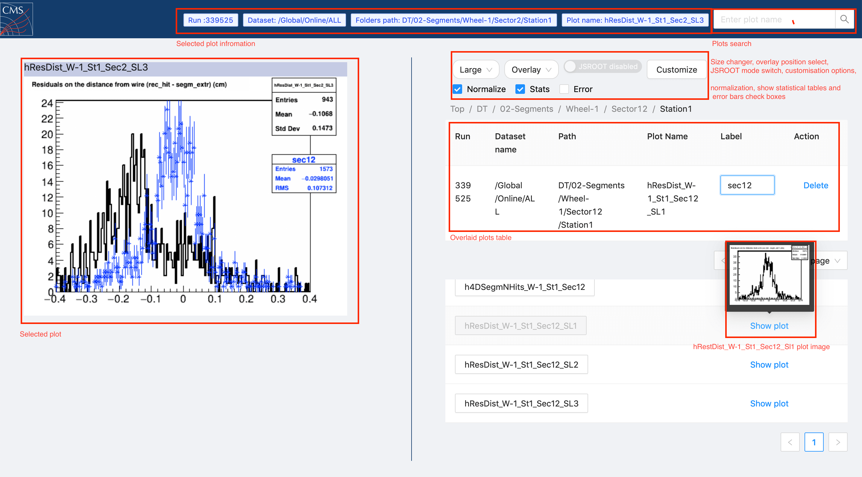The height and width of the screenshot is (477, 862).
Task: Select page 1 in pagination
Action: point(814,442)
